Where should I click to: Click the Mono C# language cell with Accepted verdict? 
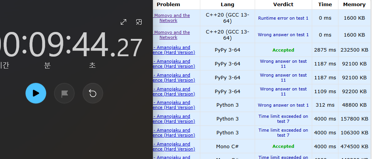tap(228, 146)
